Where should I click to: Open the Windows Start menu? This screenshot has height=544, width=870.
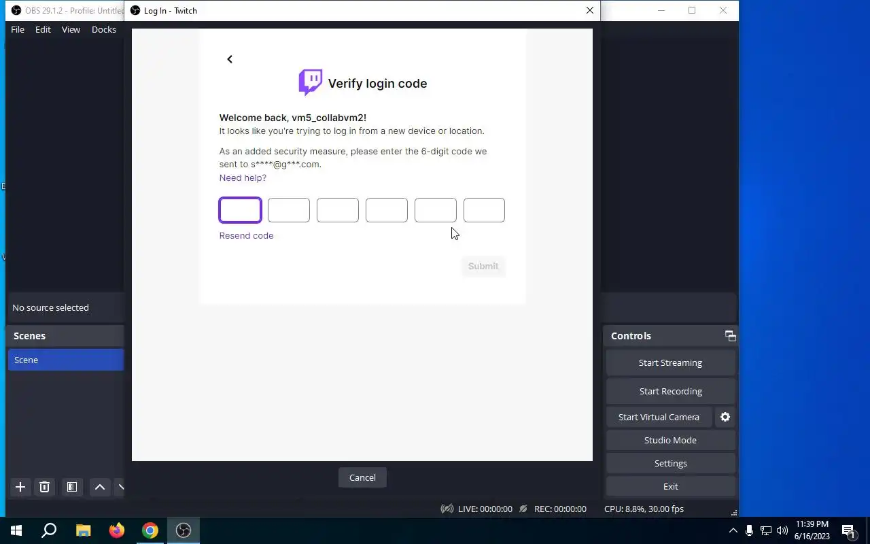click(x=16, y=530)
